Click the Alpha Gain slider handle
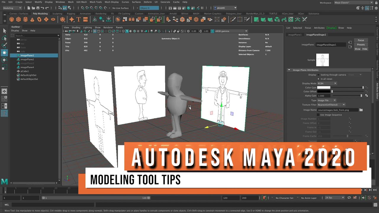 [x=361, y=96]
